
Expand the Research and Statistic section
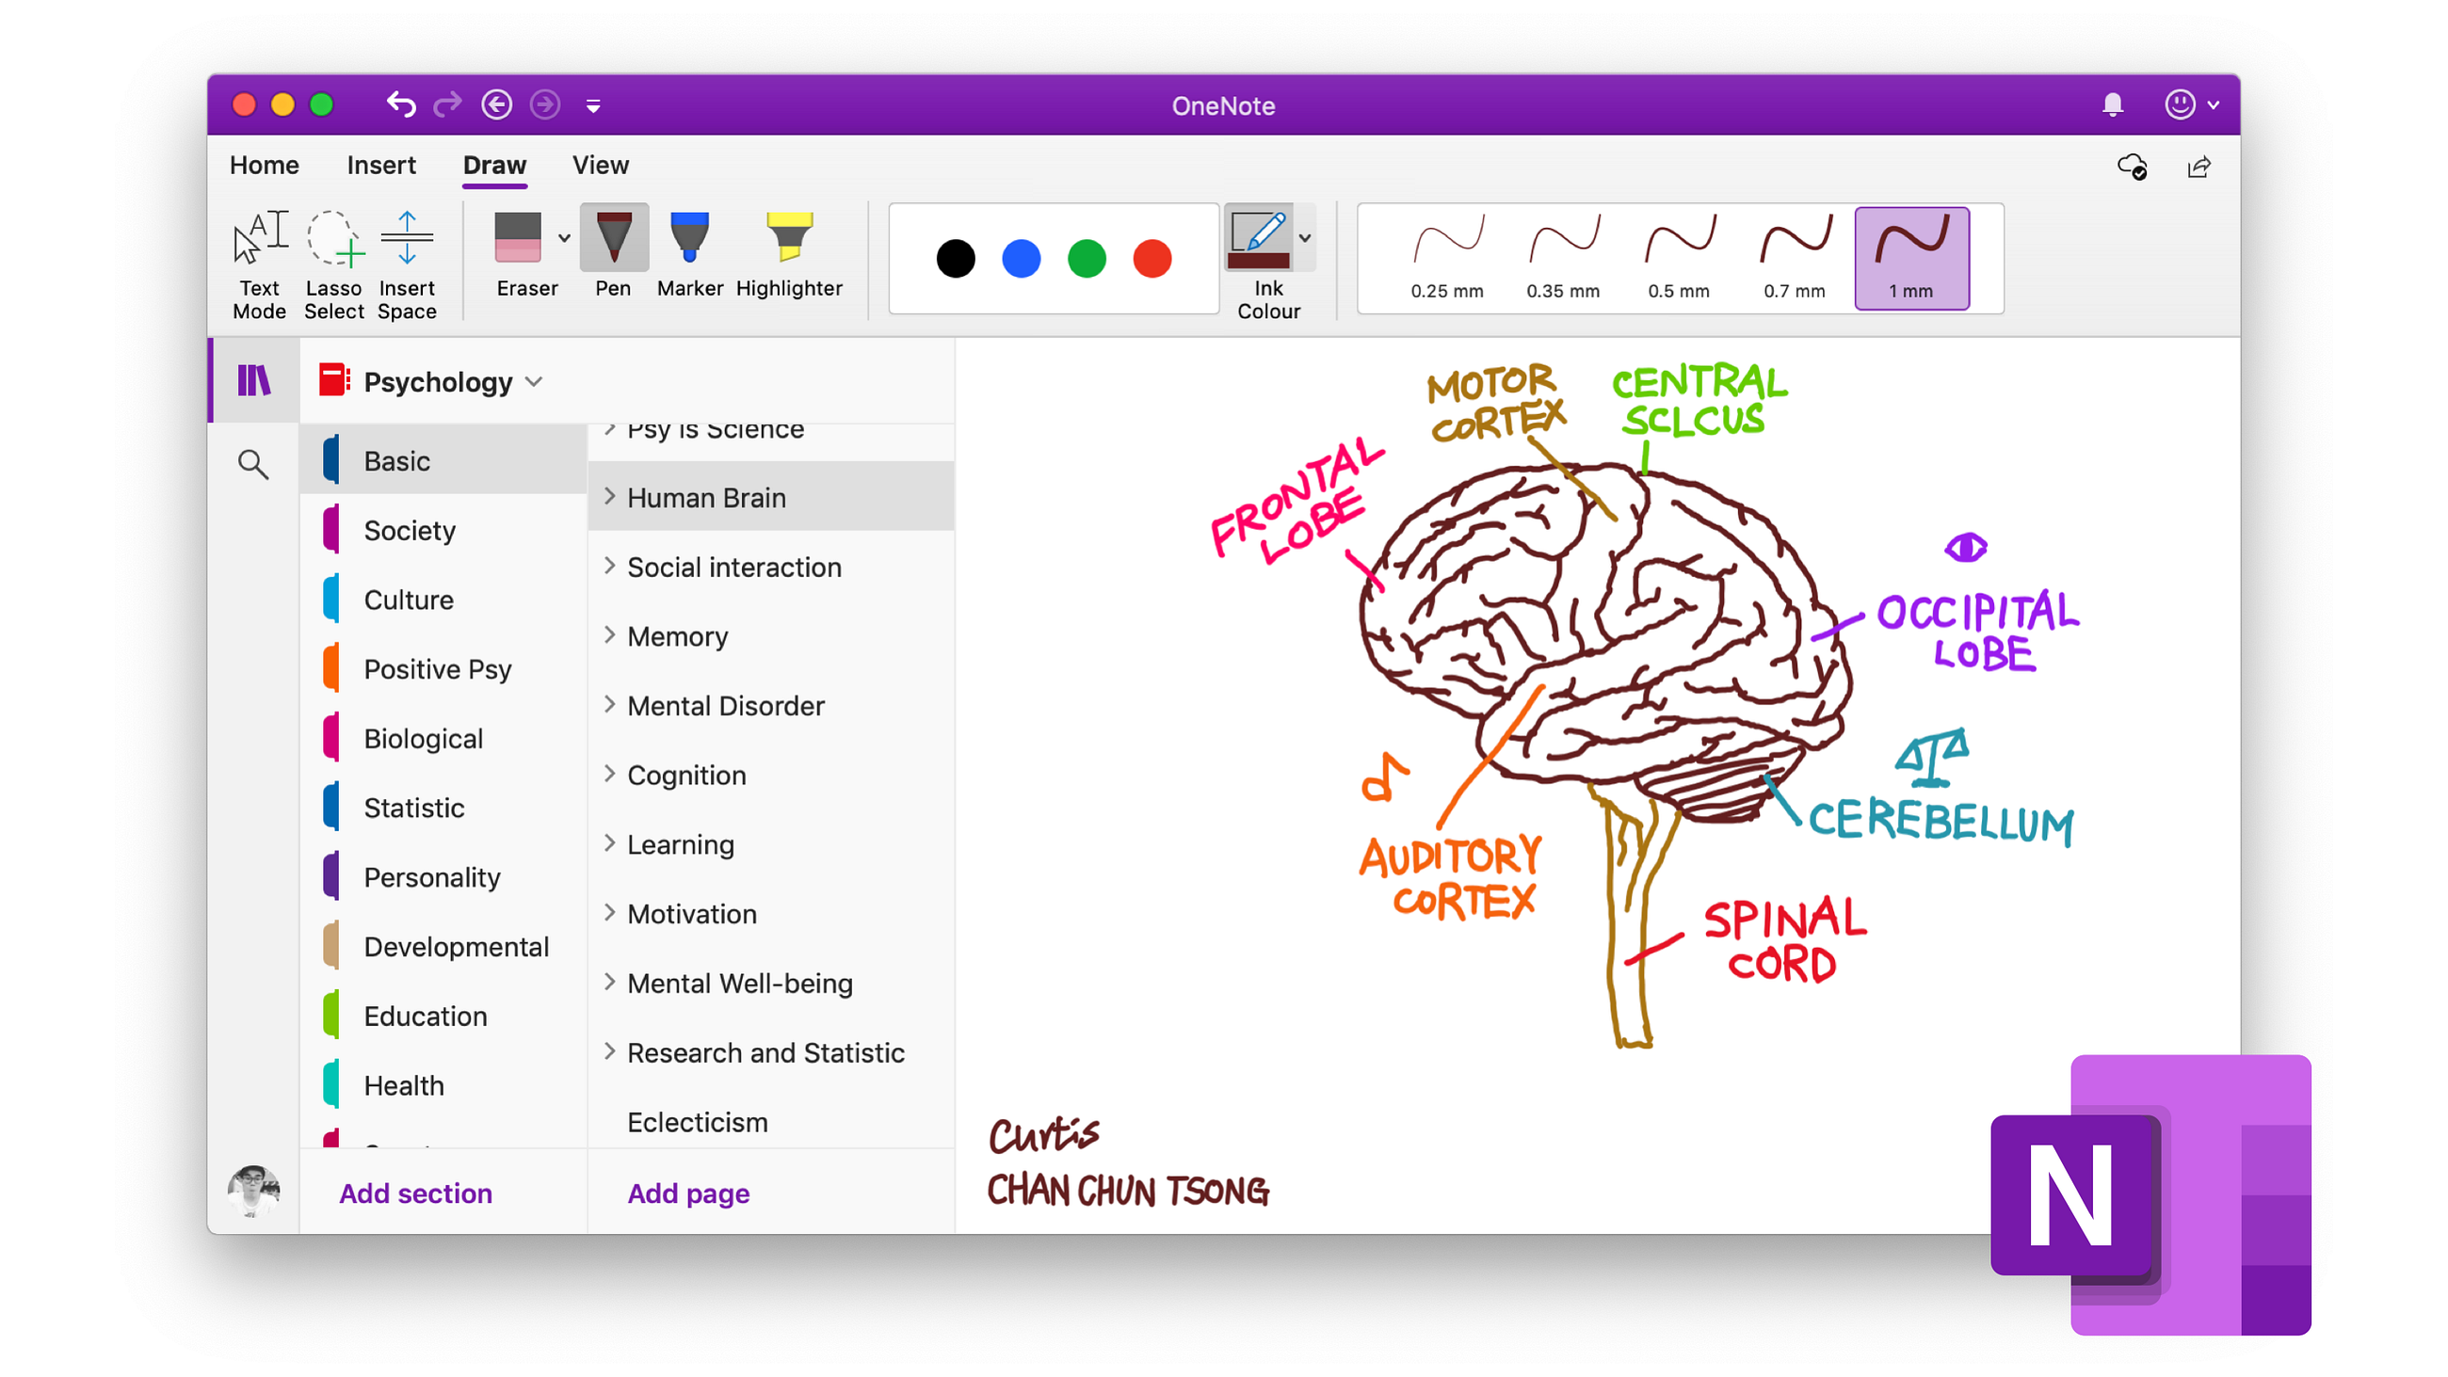(x=608, y=1050)
